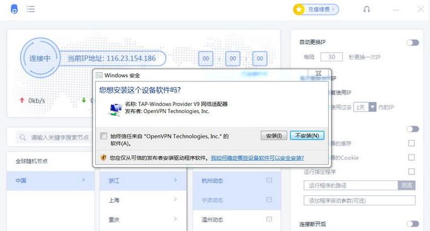Check the 始终信任 OpenVPN Technologies checkbox

[104, 136]
